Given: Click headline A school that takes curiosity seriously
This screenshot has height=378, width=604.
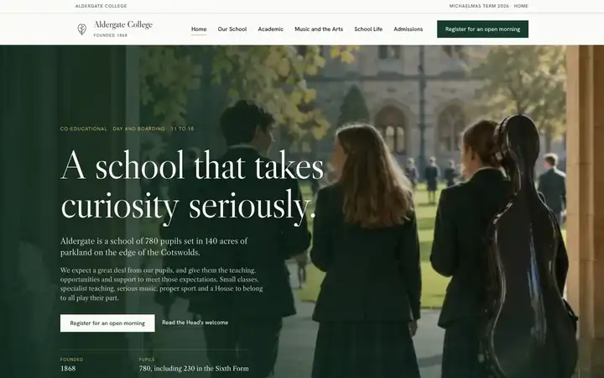Looking at the screenshot, I should click(x=192, y=186).
